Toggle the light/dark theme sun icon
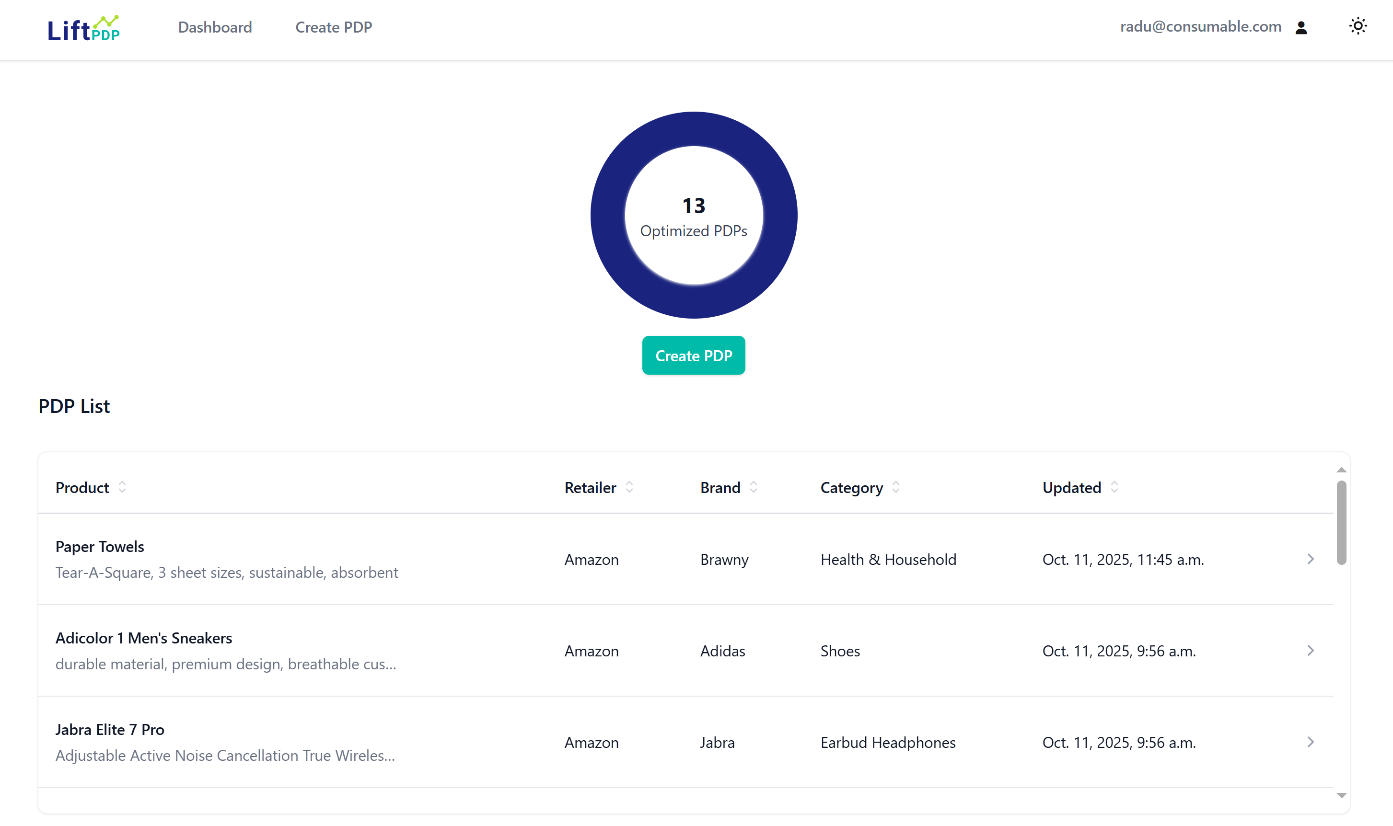Screen dimensions: 1393x826 (1358, 26)
